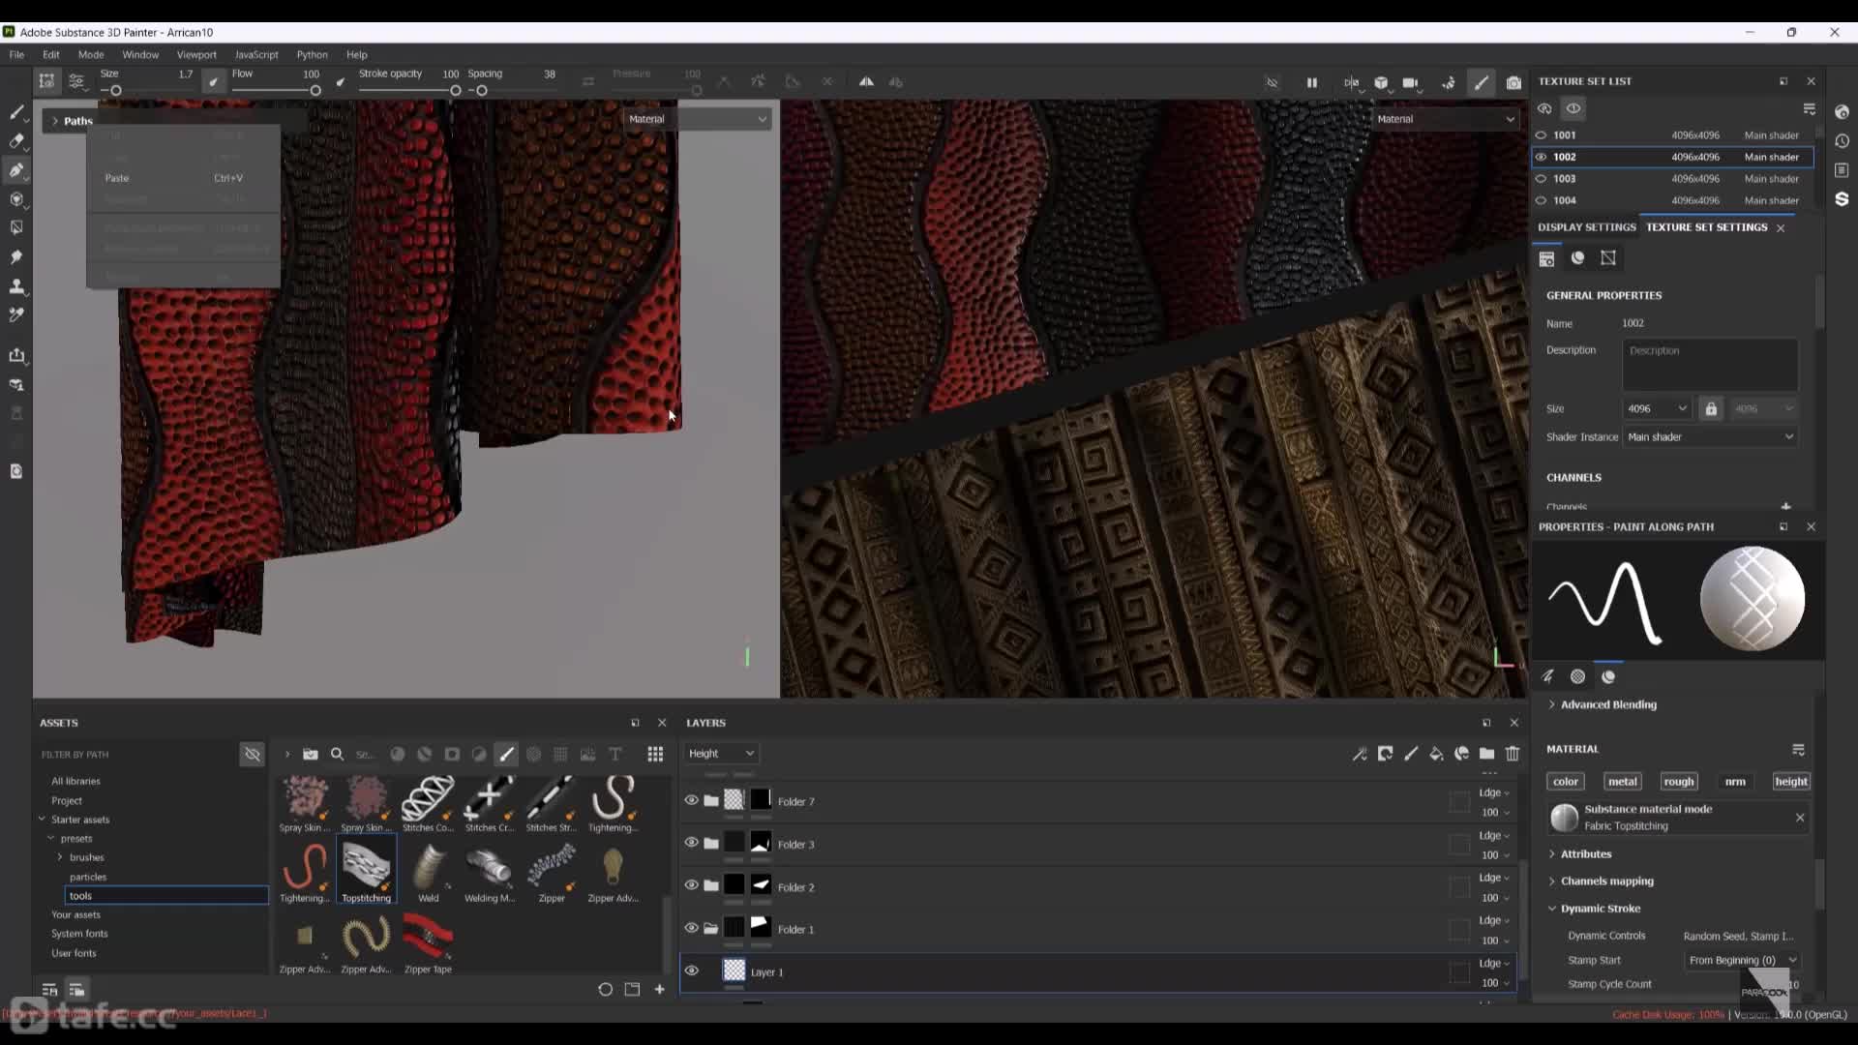Toggle visibility of Folder 1

point(691,928)
